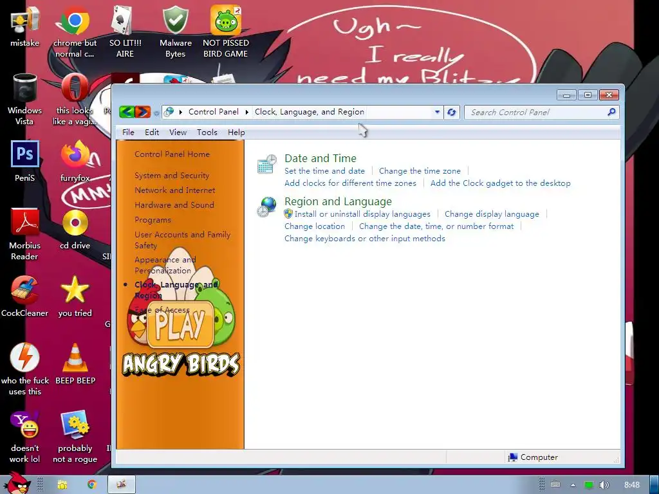Click Control Panel breadcrumb segment
Viewport: 659px width, 494px height.
(214, 112)
